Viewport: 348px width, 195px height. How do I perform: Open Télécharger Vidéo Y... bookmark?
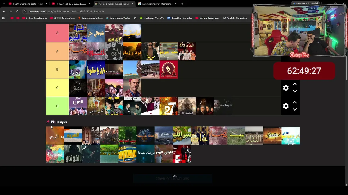152,18
